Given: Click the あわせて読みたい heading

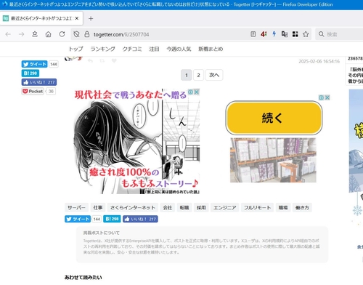Looking at the screenshot, I should (x=83, y=278).
